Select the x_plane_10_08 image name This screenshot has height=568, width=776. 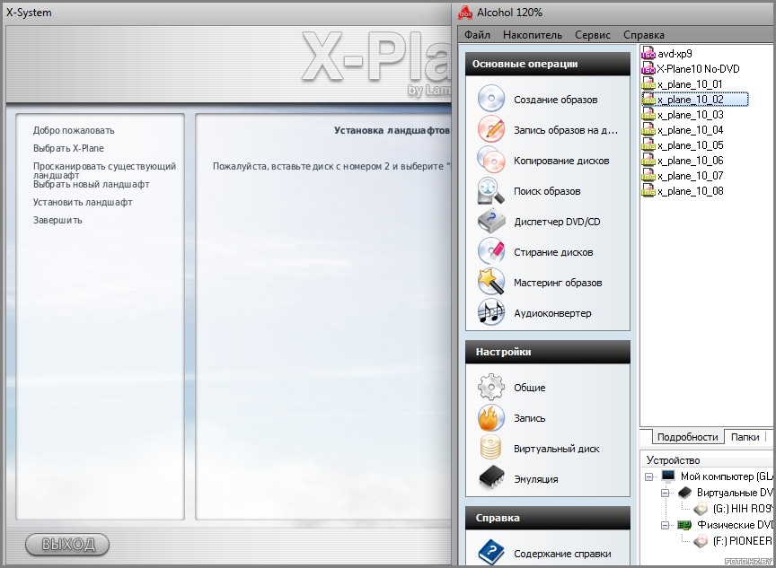pos(691,191)
